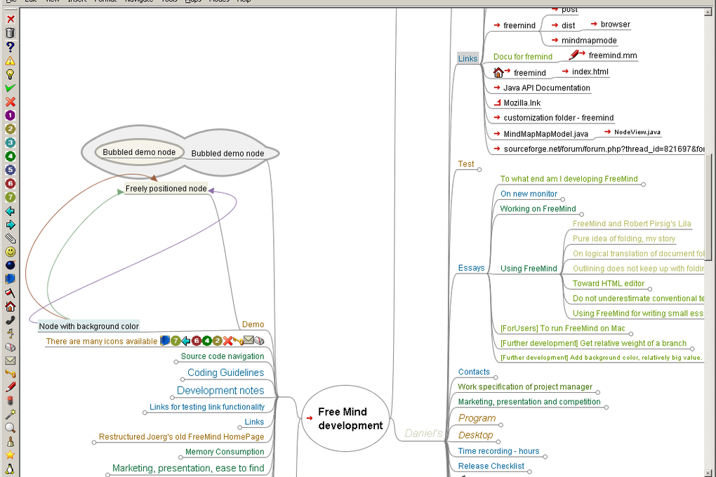Add the light bulb idea icon
The width and height of the screenshot is (716, 477).
[x=10, y=74]
